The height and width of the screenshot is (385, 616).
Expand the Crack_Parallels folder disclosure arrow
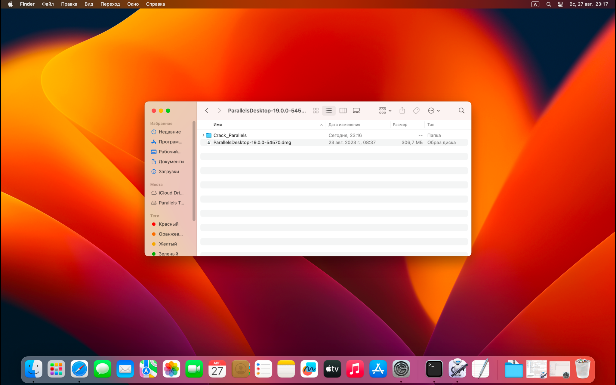203,135
